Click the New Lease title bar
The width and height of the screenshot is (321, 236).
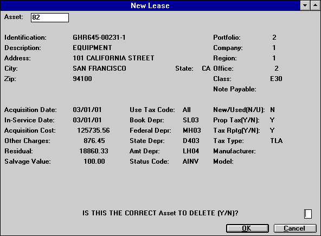click(x=150, y=5)
